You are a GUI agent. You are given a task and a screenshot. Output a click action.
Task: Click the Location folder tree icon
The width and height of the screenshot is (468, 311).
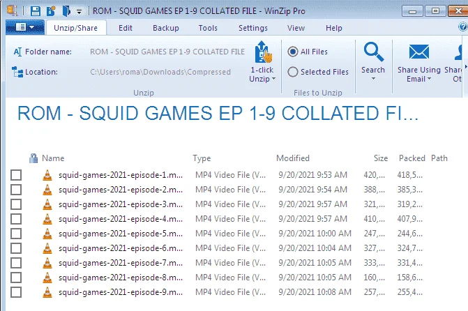(17, 72)
